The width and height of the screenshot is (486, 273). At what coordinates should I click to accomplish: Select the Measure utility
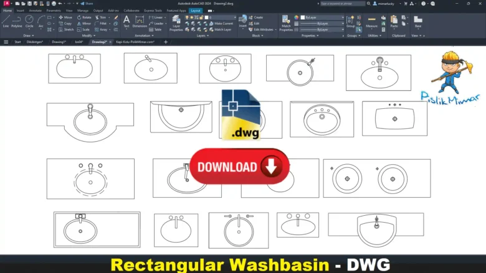pyautogui.click(x=371, y=22)
